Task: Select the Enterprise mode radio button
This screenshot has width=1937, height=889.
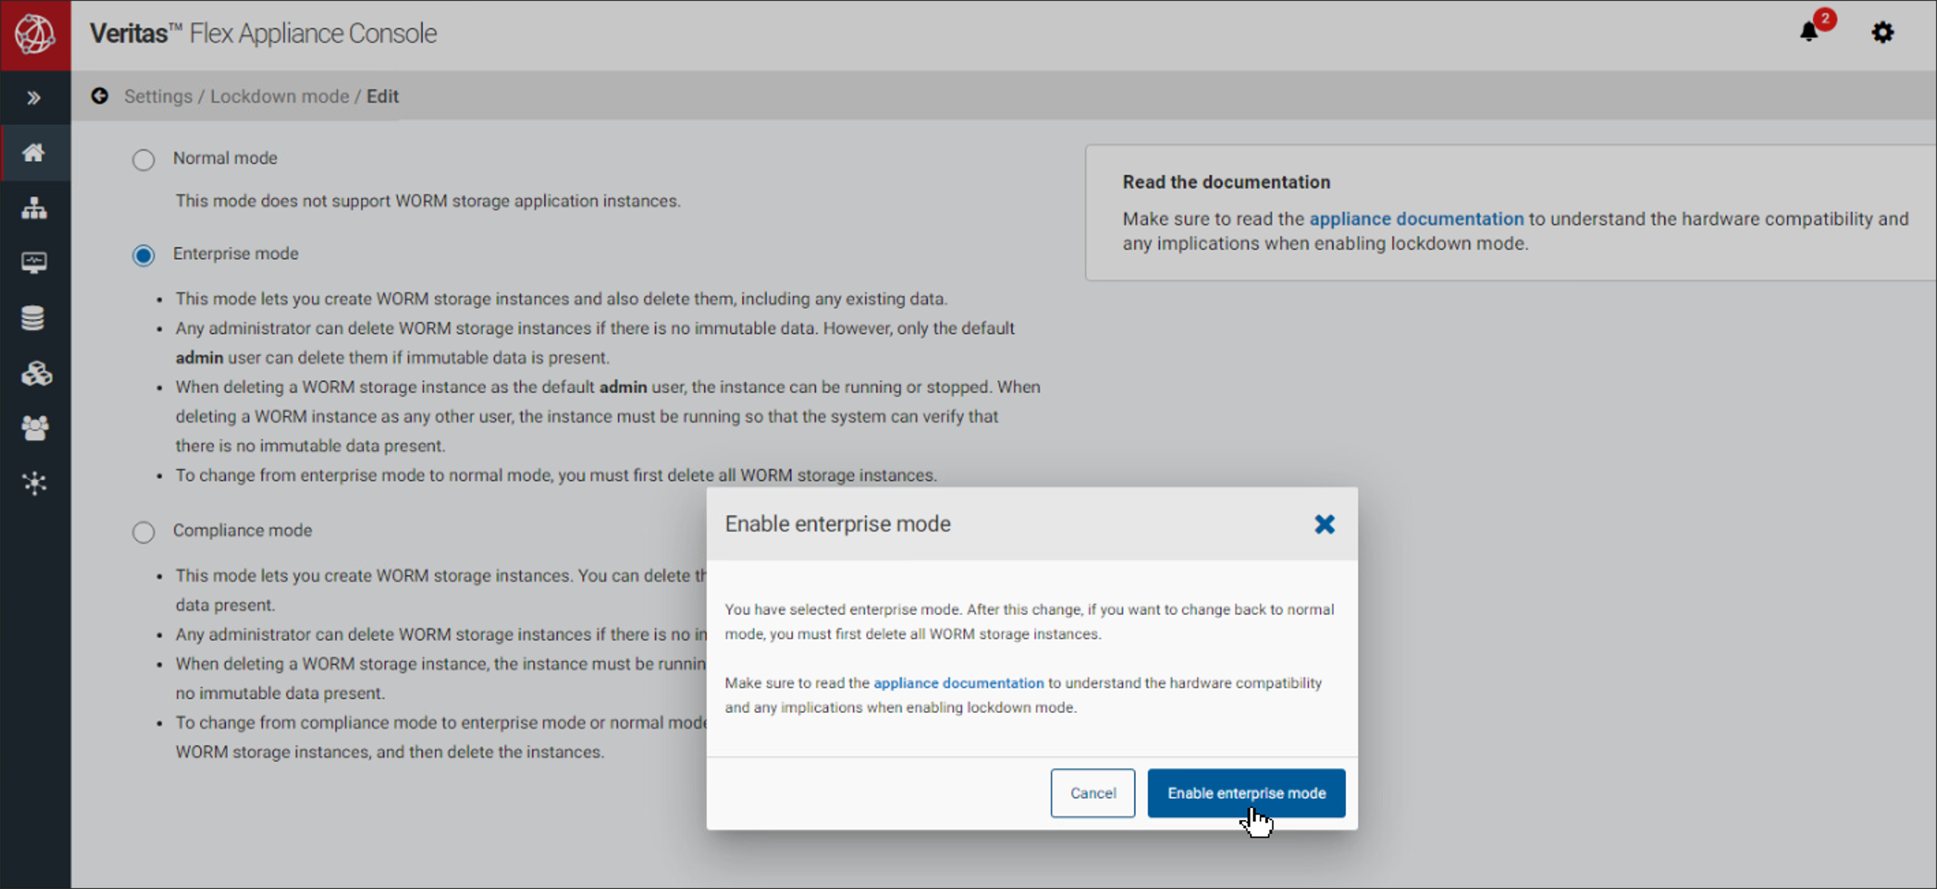Action: click(143, 256)
